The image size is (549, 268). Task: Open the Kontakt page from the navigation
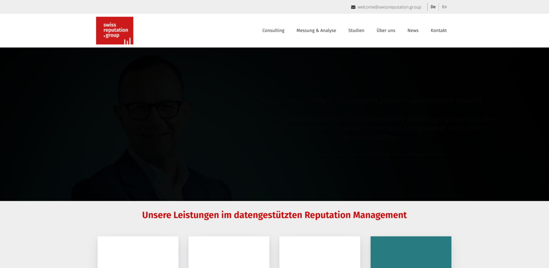(x=438, y=30)
